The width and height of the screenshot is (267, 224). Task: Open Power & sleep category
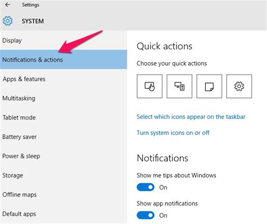64,156
